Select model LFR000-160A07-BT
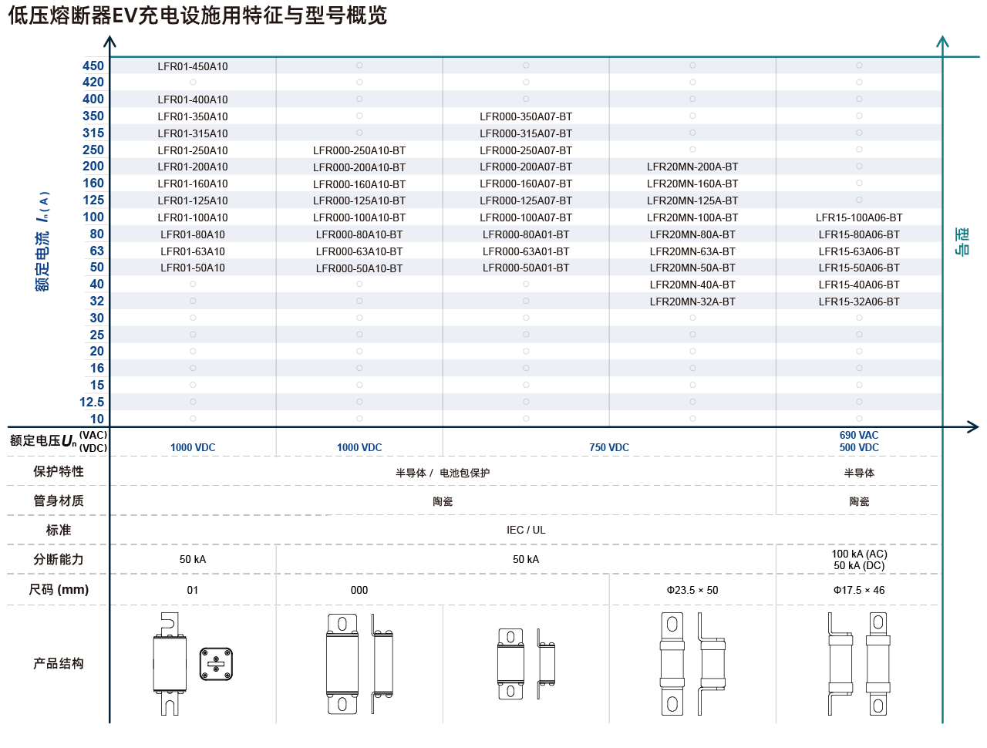Image resolution: width=987 pixels, height=748 pixels. (526, 184)
